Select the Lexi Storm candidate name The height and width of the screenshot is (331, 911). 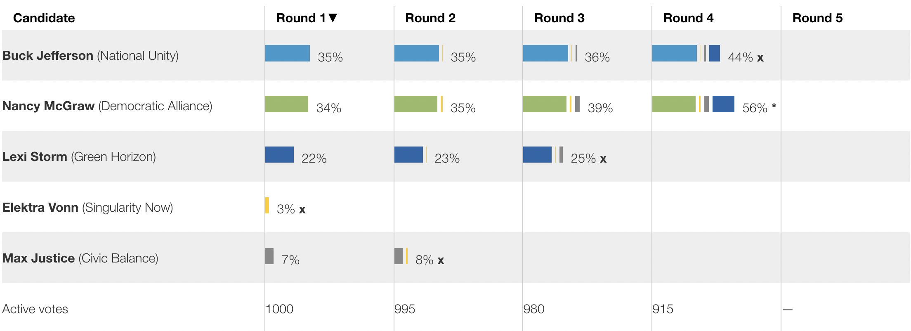point(35,157)
